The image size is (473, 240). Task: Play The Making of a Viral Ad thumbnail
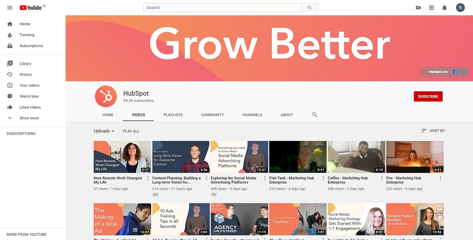122,219
